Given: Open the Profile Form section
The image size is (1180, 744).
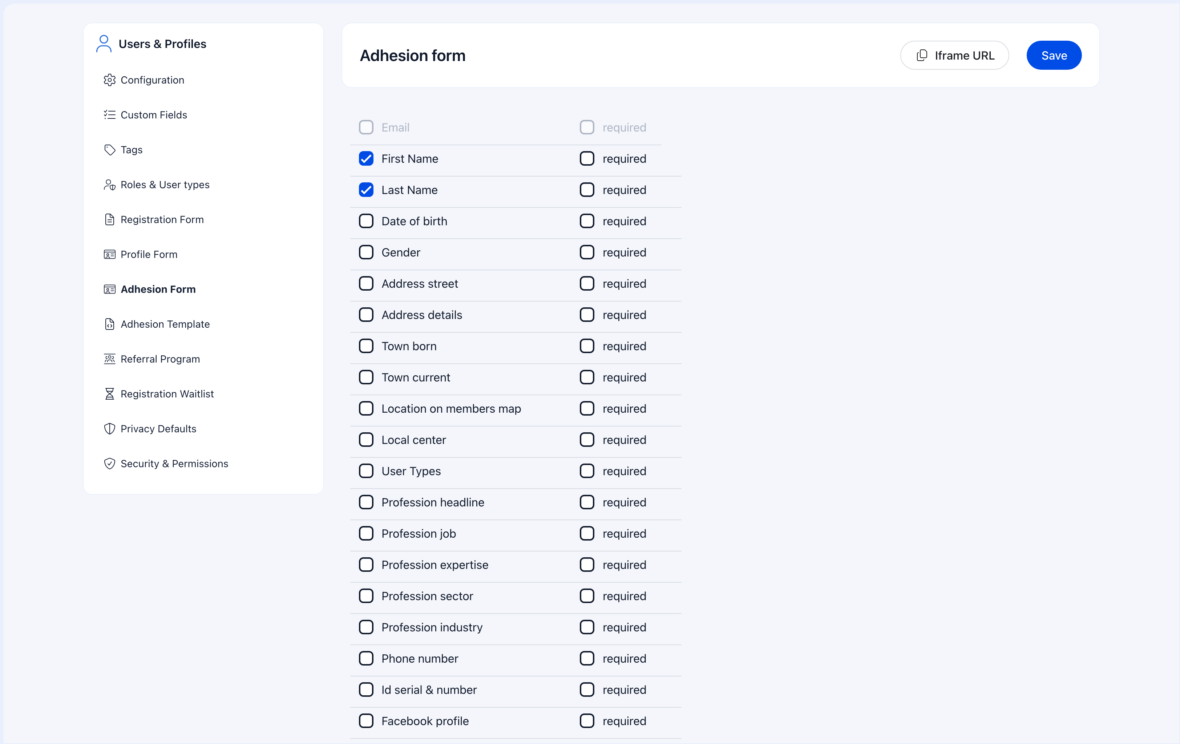Looking at the screenshot, I should tap(149, 254).
